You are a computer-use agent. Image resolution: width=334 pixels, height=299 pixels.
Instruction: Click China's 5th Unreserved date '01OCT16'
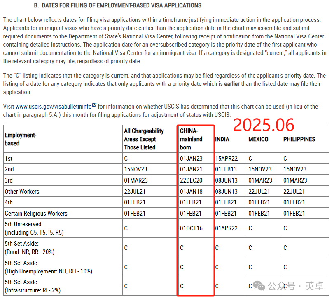pos(191,228)
